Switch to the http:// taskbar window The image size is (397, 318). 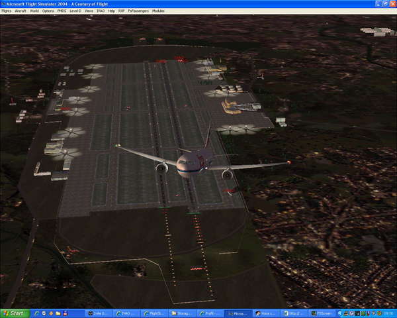pyautogui.click(x=294, y=313)
